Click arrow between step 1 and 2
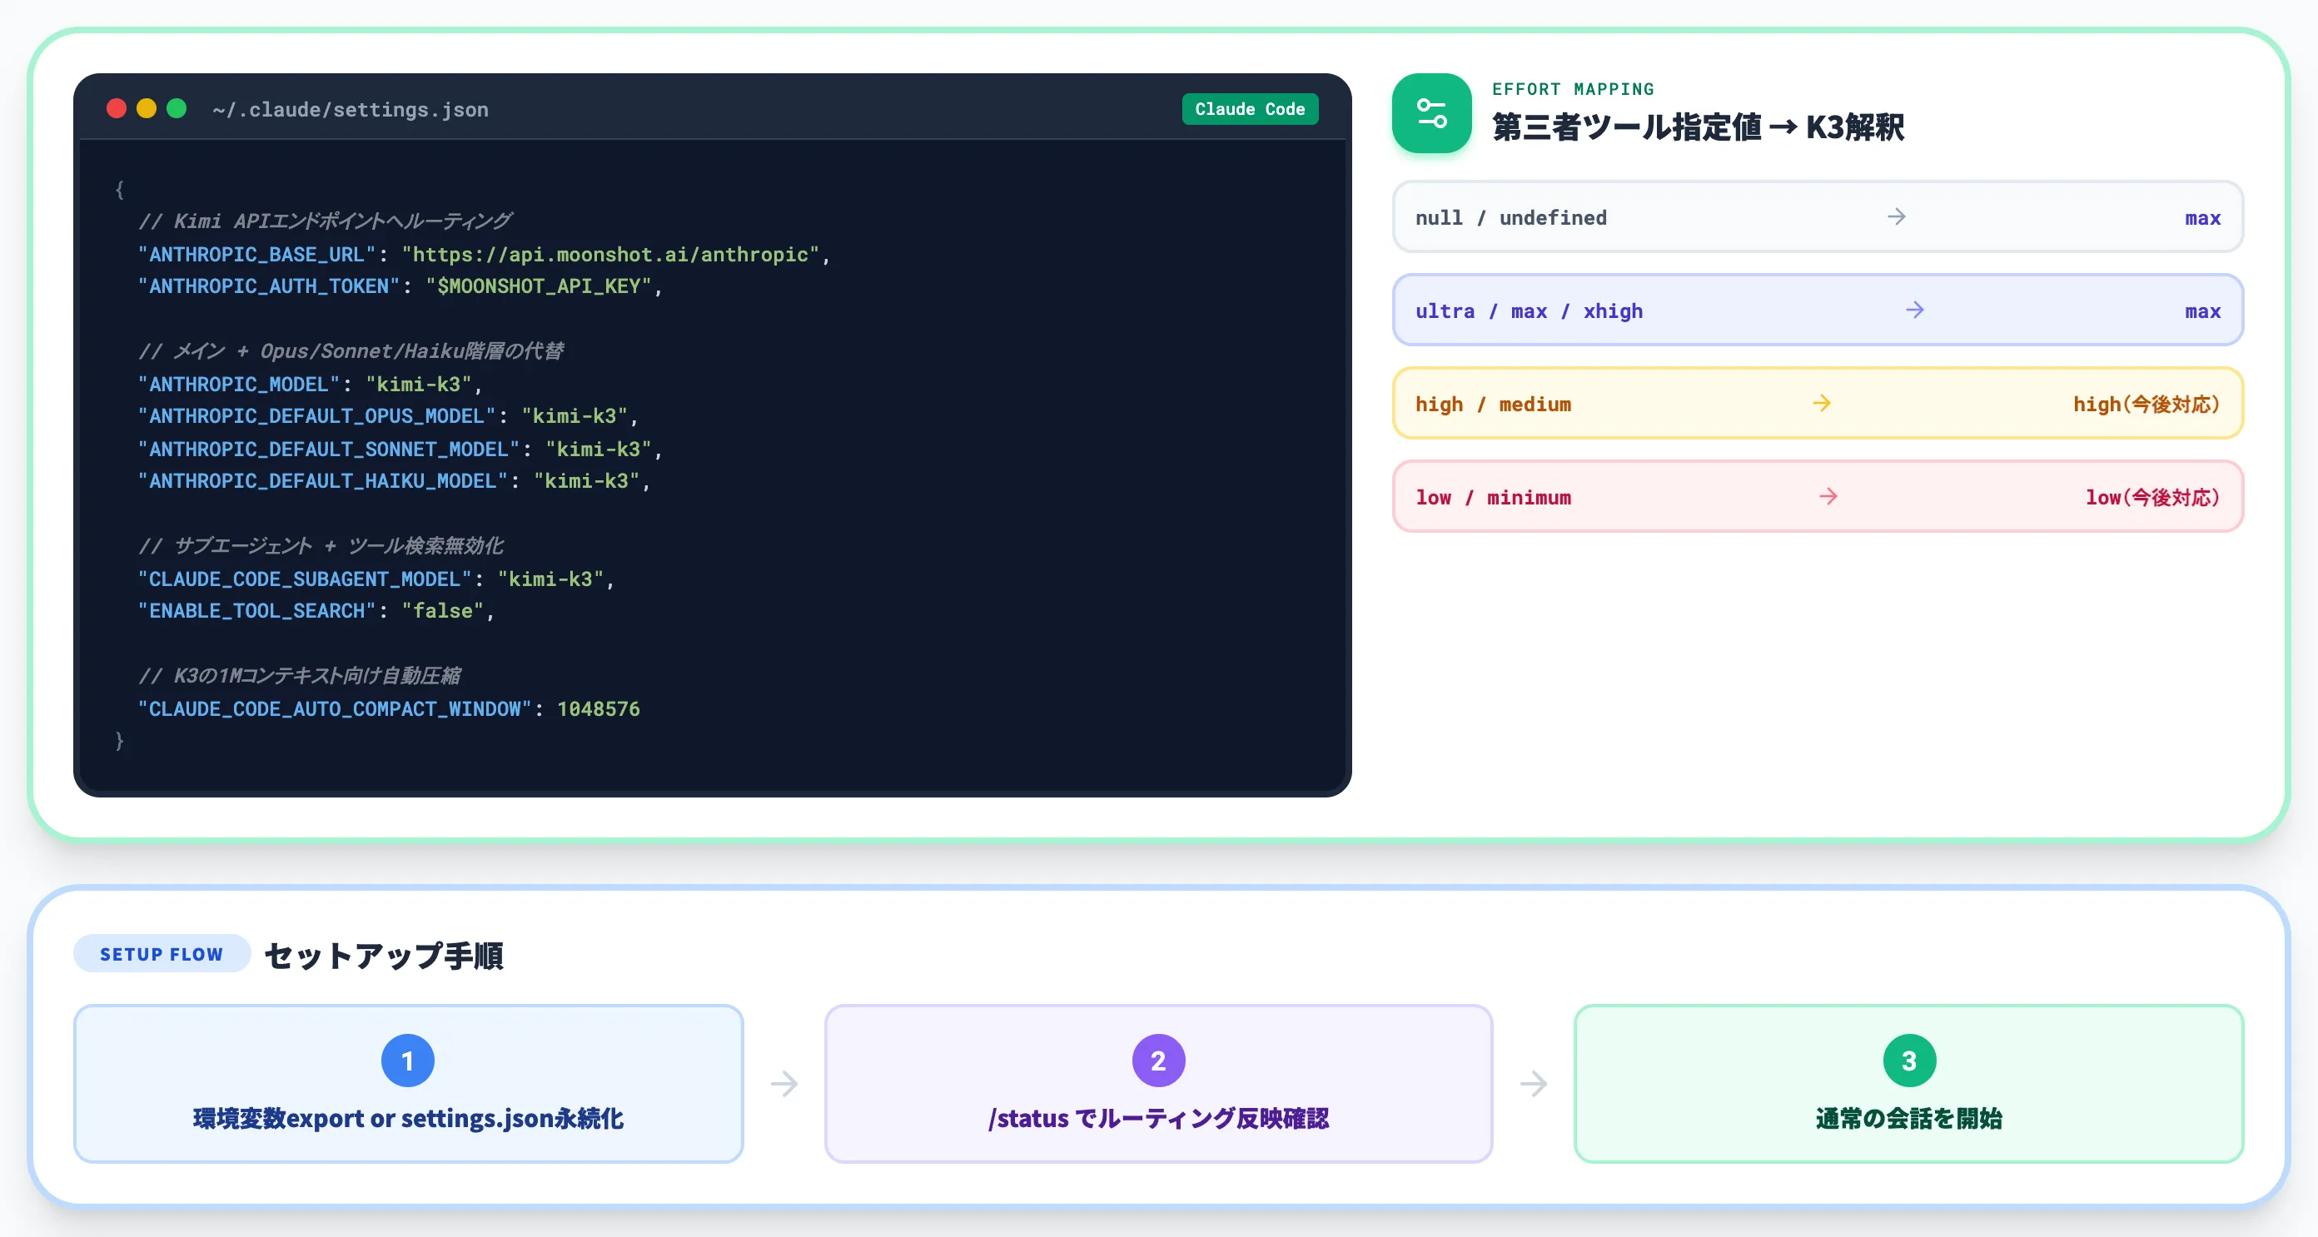The image size is (2318, 1237). (783, 1083)
